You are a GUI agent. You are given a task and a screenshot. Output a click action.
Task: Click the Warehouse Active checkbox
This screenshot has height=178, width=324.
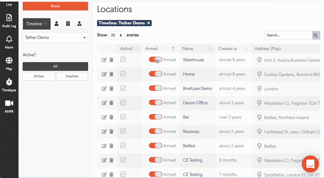pos(123,60)
